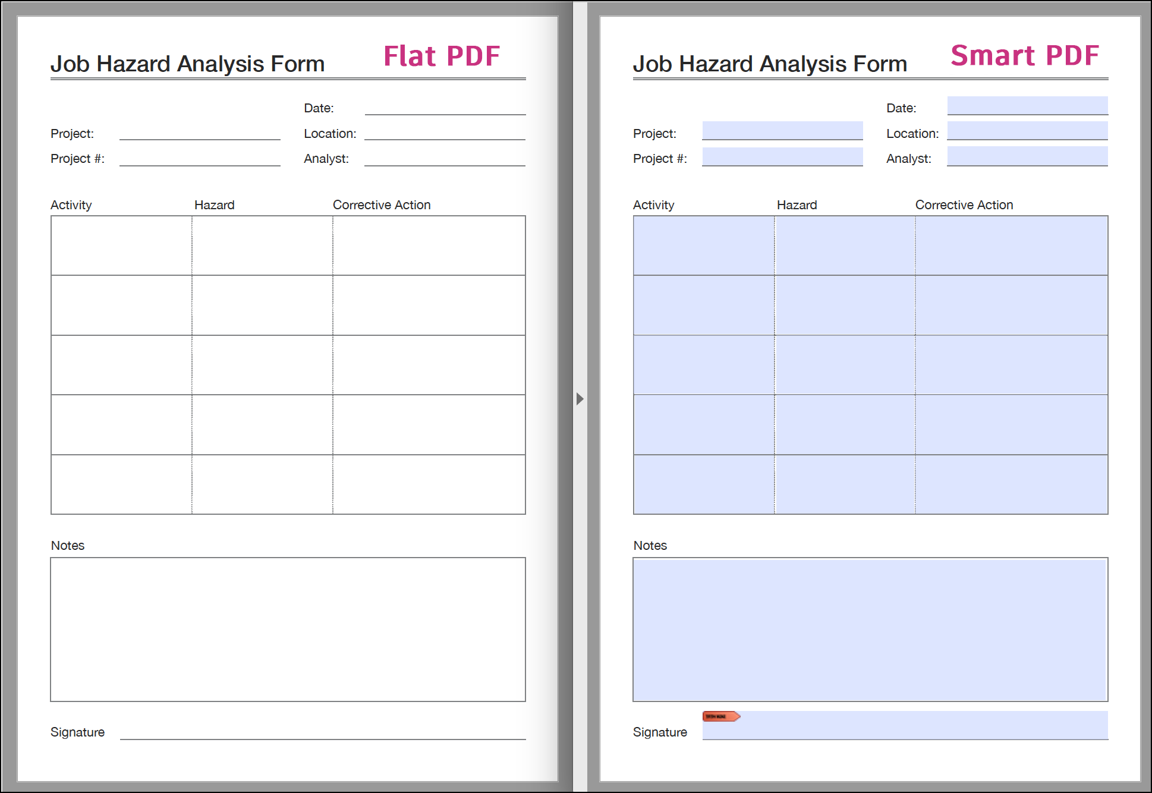Click last-row Hazard cell in Smart PDF
The height and width of the screenshot is (793, 1152).
tap(845, 484)
